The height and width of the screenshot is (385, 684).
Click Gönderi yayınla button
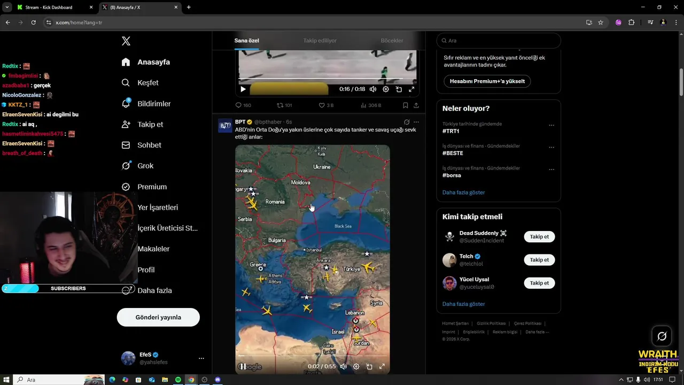(158, 317)
